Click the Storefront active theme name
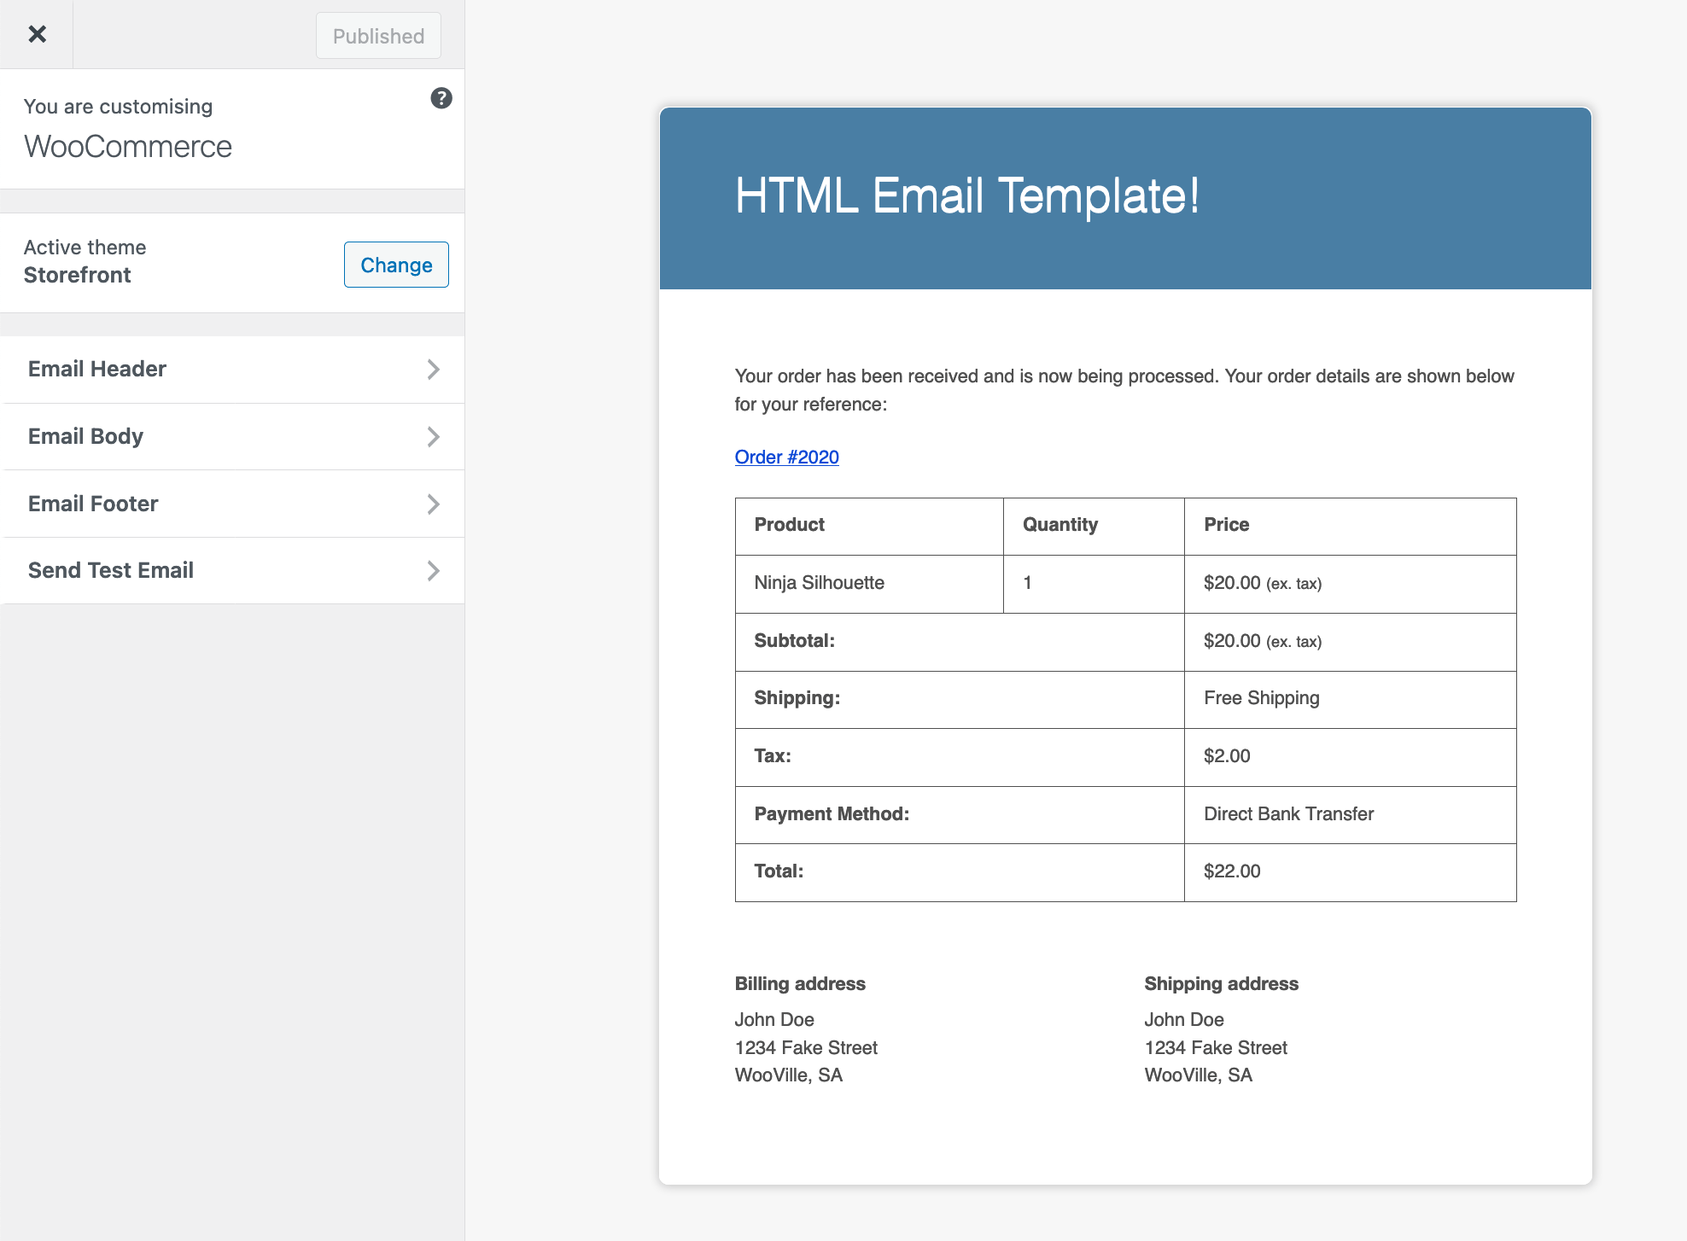1687x1241 pixels. click(77, 276)
